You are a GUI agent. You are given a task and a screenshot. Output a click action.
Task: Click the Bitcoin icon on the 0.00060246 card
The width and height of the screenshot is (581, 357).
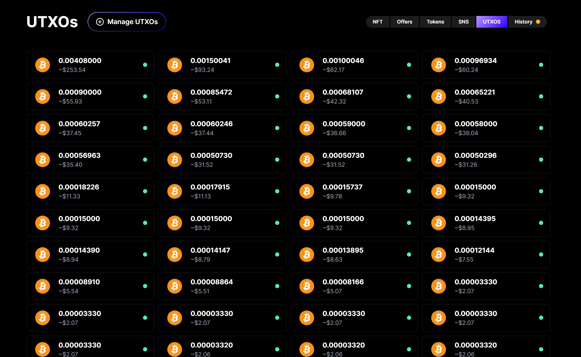point(175,128)
